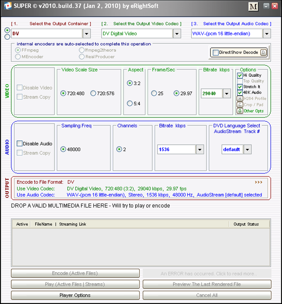282x304 pixels.
Task: Click Play (Active Files | Streams) button
Action: [75, 285]
